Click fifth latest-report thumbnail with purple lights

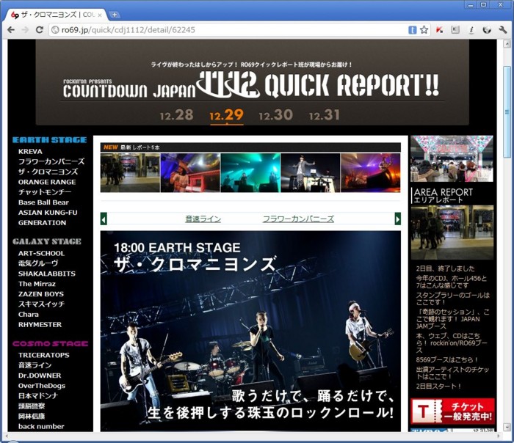(x=371, y=172)
